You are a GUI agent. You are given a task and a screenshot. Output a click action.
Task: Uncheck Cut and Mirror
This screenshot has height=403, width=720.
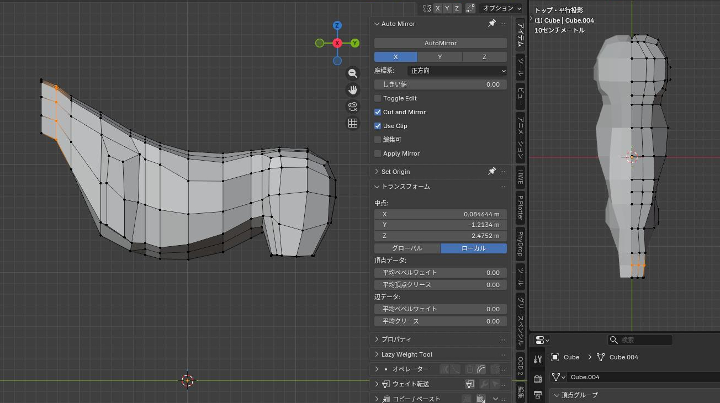[378, 112]
